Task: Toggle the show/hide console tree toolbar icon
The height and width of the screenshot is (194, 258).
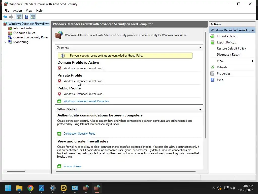Action: [19, 17]
